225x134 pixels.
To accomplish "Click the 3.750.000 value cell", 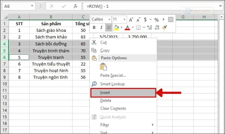I will tap(137, 36).
